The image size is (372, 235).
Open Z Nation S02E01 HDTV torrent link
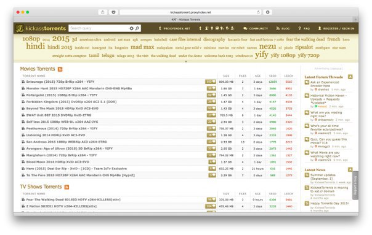click(61, 206)
